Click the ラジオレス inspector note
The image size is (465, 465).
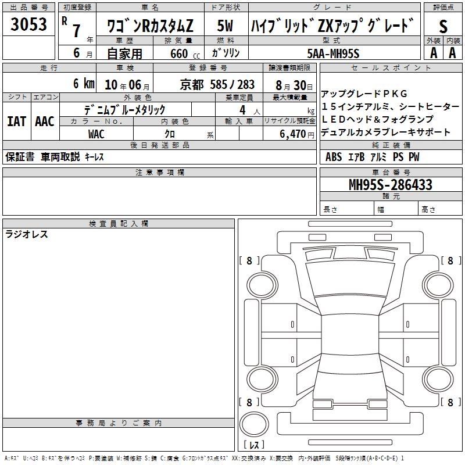[x=27, y=234]
